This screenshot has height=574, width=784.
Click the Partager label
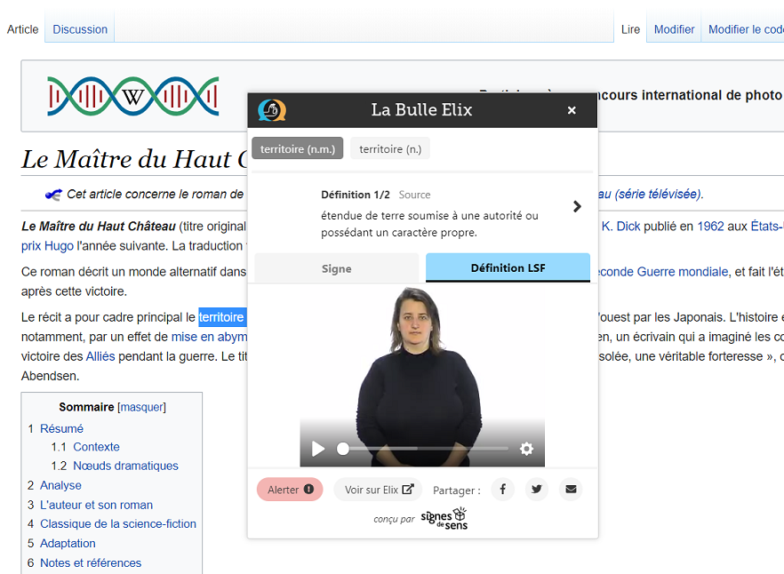tap(457, 490)
